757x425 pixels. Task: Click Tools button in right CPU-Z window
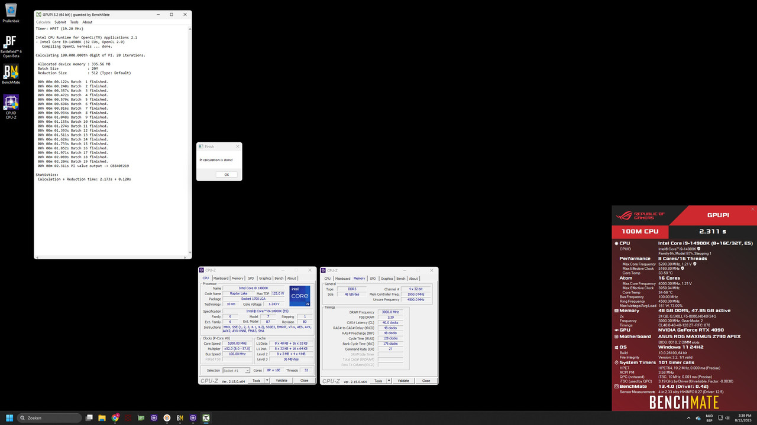point(378,381)
